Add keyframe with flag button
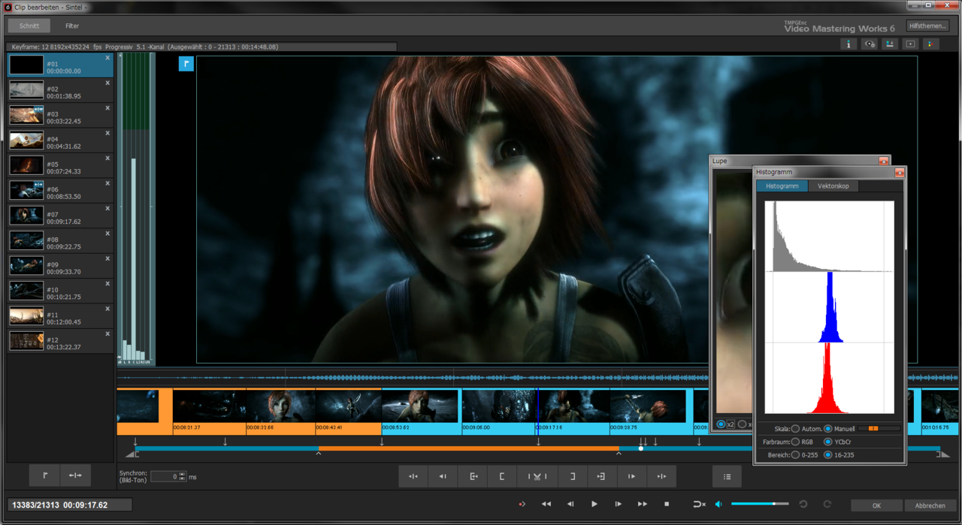Viewport: 962px width, 525px height. coord(45,475)
